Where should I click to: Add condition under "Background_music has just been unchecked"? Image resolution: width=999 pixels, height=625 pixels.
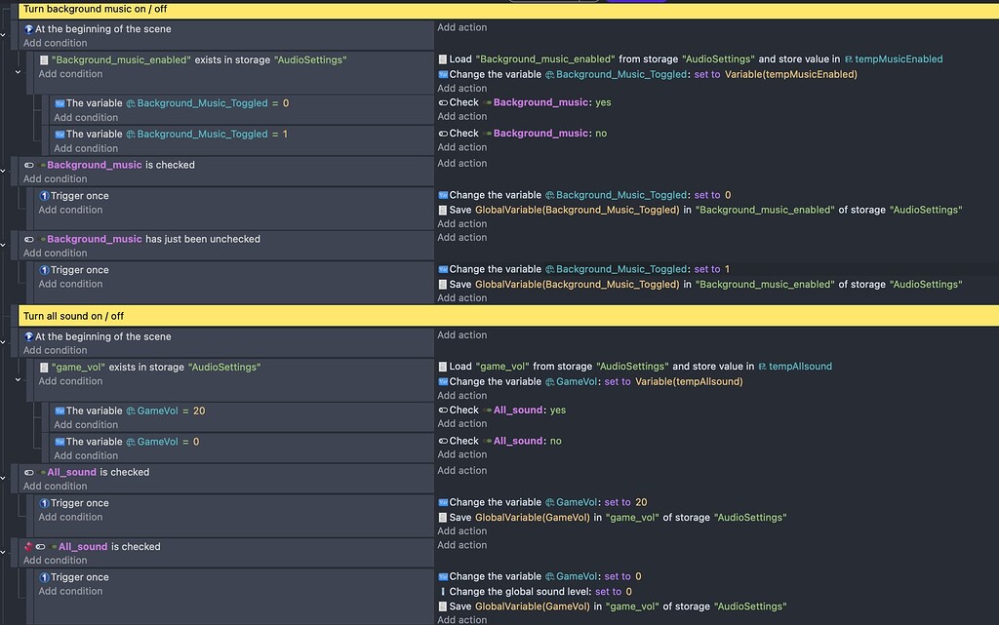coord(56,254)
